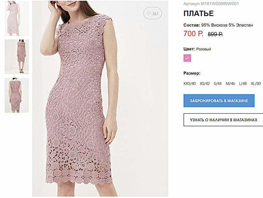The image size is (263, 198).
Task: Click the crossed-out 899 Р. price
Action: pos(215,34)
